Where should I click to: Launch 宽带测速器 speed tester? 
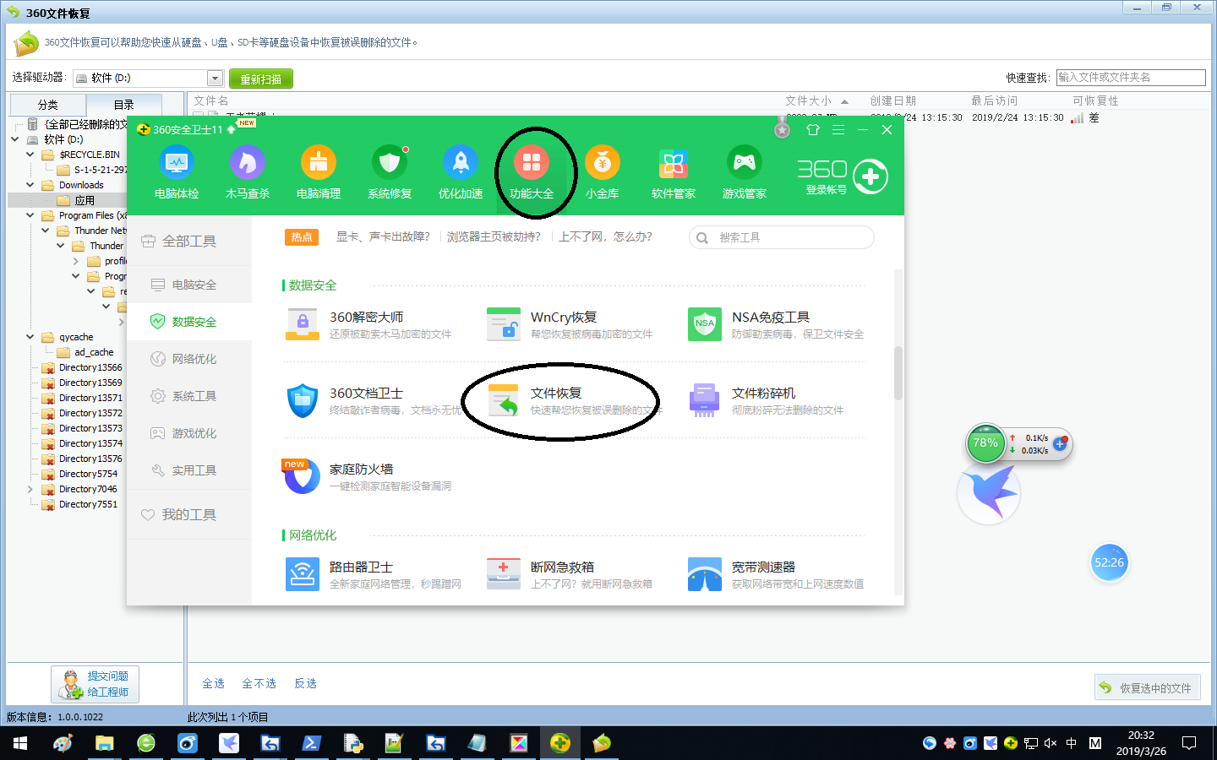777,574
